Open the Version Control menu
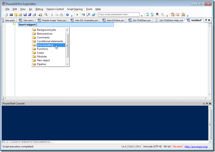Image resolution: width=215 pixels, height=152 pixels. [x=55, y=9]
